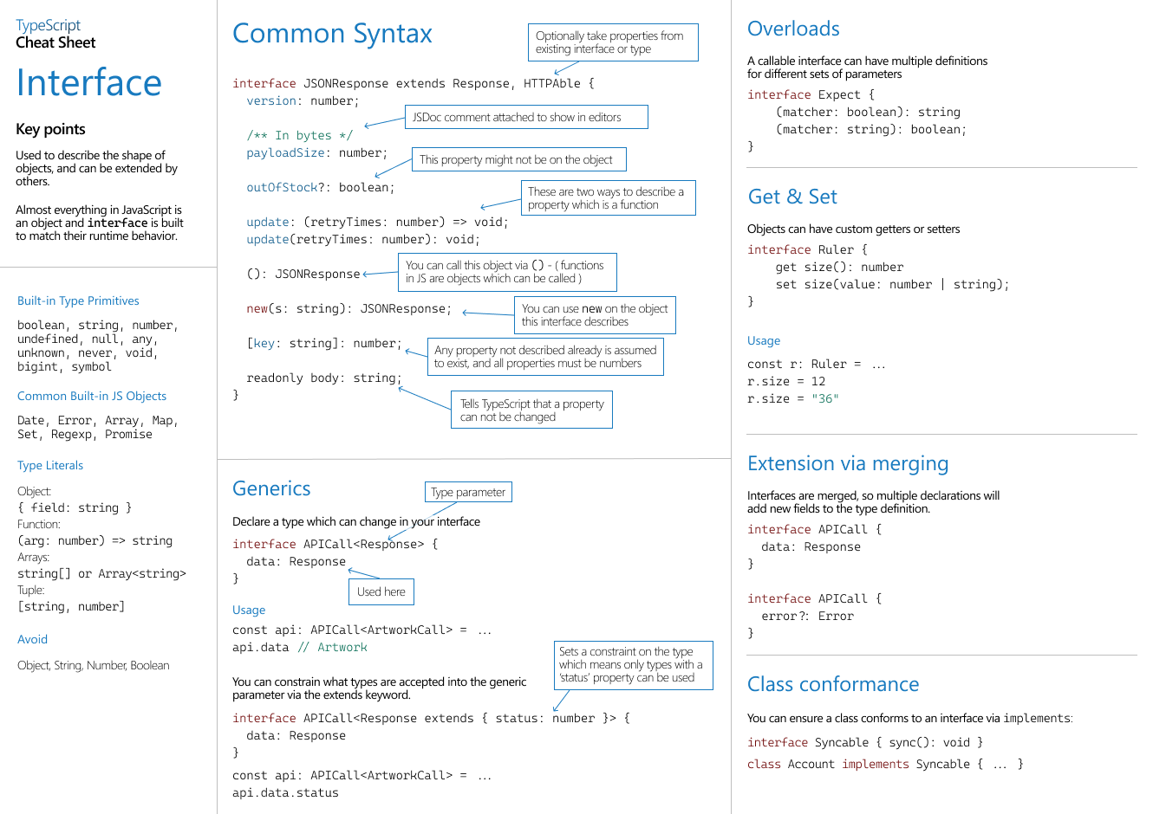The height and width of the screenshot is (814, 1153).
Task: Click the Avoid sidebar heading
Action: tap(32, 639)
